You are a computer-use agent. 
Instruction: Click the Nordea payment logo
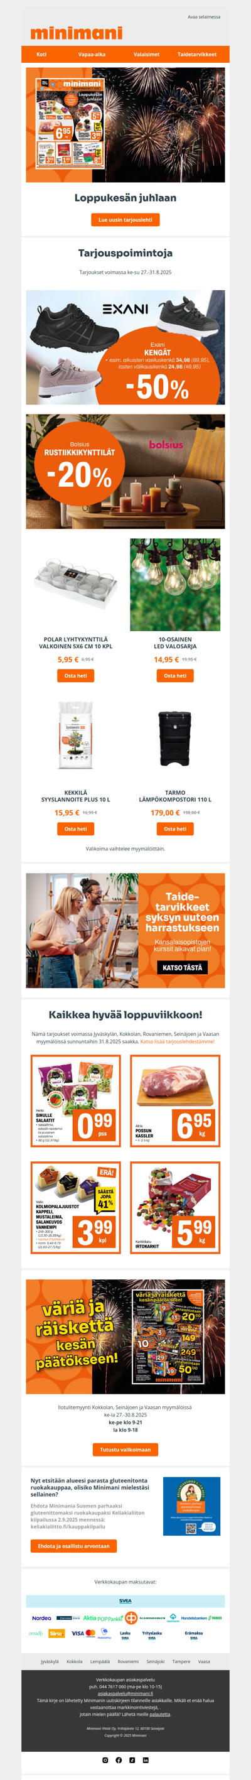41,1617
